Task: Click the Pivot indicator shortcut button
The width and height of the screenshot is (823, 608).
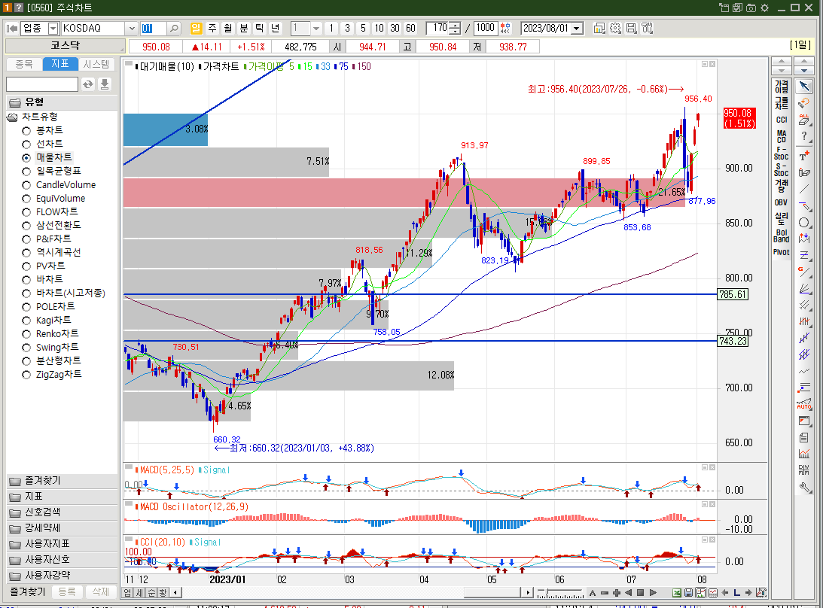Action: click(781, 252)
